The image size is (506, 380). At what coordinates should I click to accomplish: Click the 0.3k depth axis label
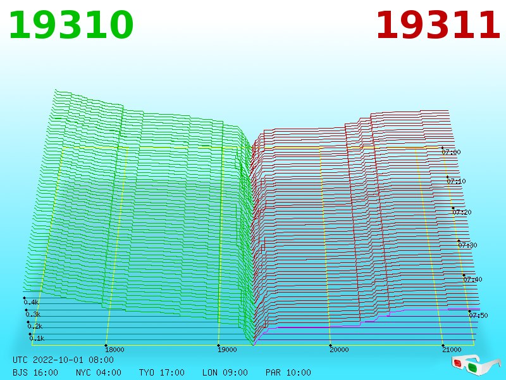(34, 314)
